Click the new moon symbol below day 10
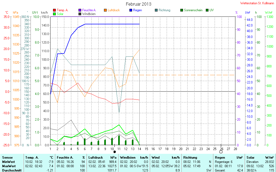 coord(115,152)
